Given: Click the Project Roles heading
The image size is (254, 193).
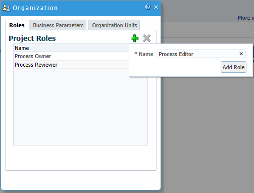Looking at the screenshot, I should (32, 38).
